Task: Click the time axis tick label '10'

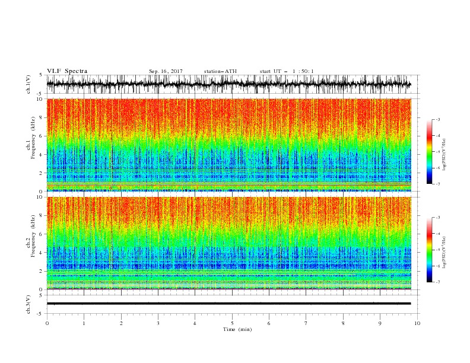Action: coord(417,323)
